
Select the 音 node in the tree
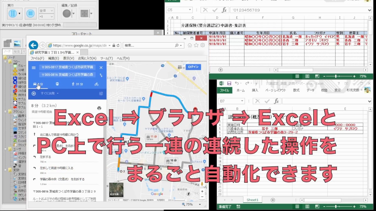click(20, 166)
